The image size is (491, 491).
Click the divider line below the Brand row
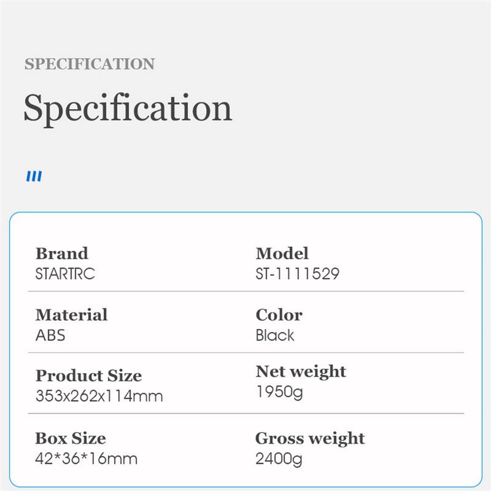pos(245,292)
